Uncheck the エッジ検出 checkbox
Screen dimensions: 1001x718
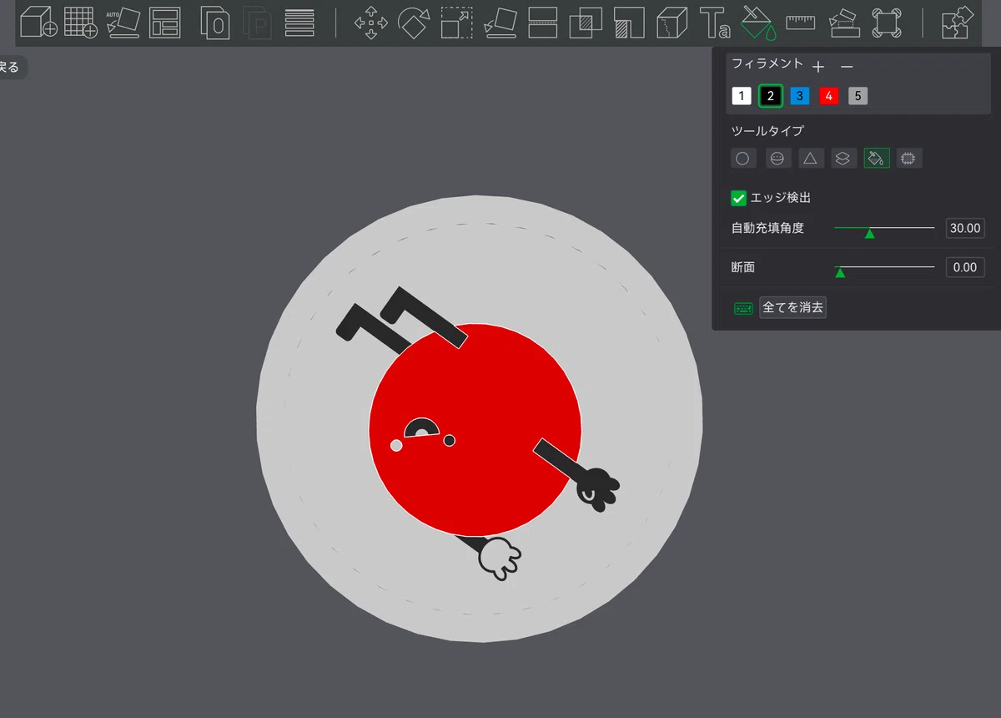click(x=738, y=198)
